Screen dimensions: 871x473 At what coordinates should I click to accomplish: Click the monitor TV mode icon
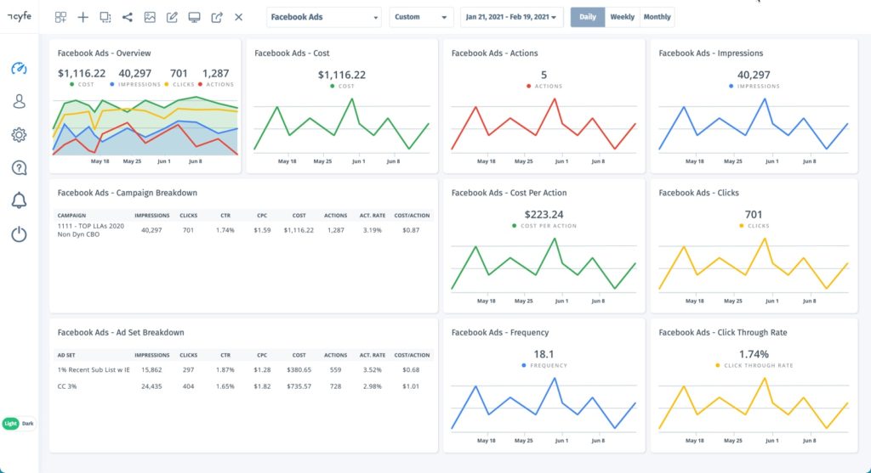[195, 17]
